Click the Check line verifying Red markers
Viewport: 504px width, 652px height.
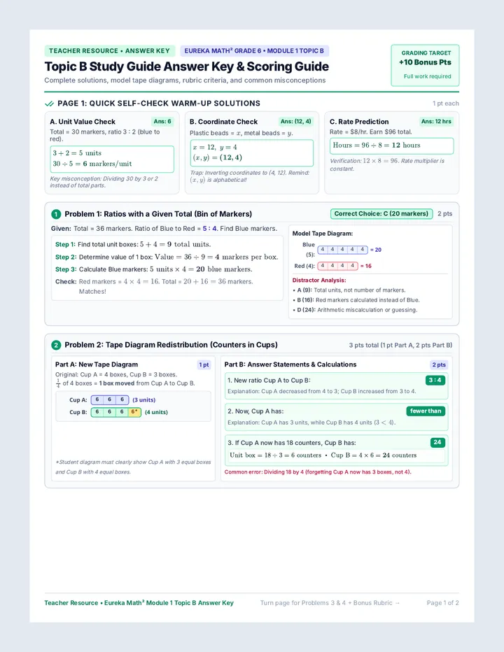[154, 287]
